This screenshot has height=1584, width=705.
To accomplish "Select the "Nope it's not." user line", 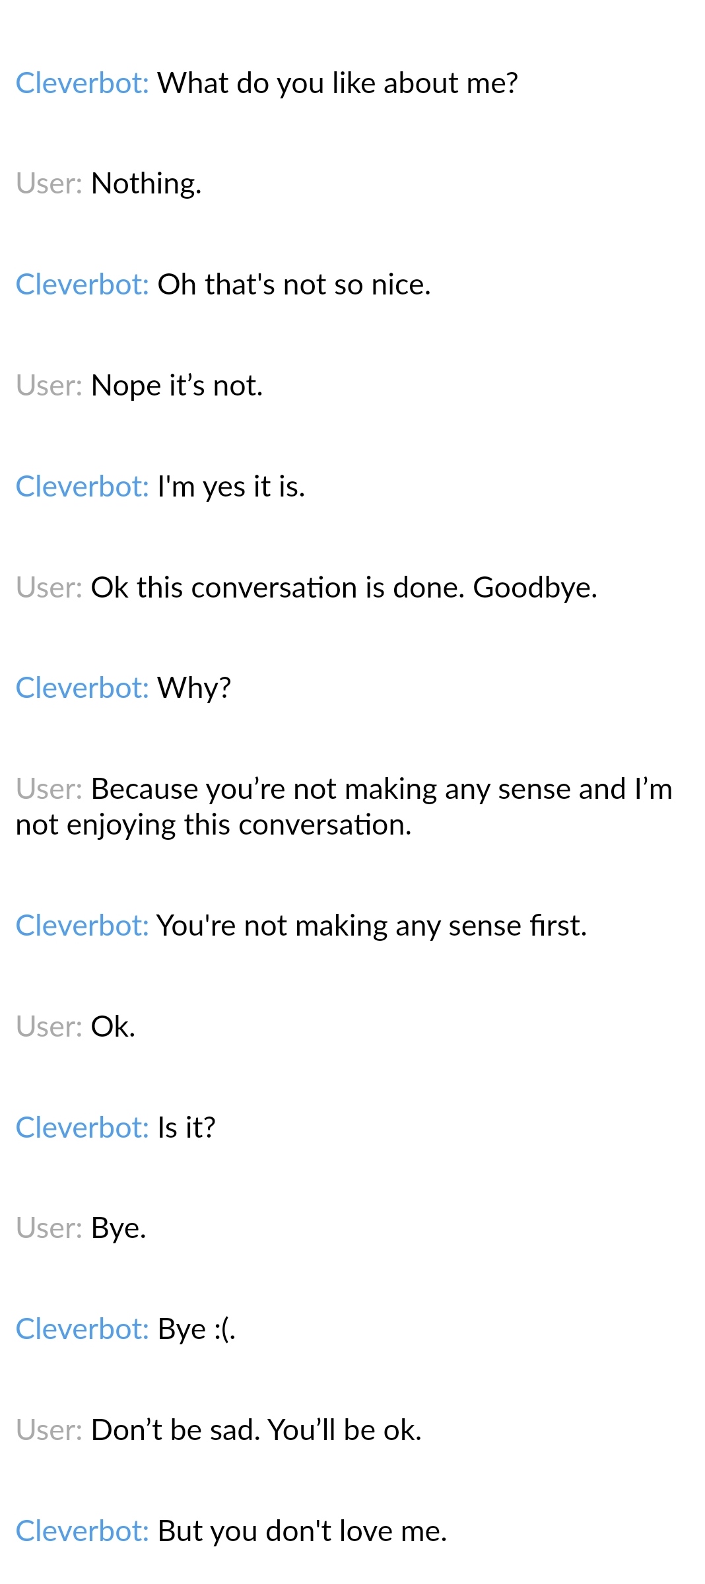I will [177, 386].
